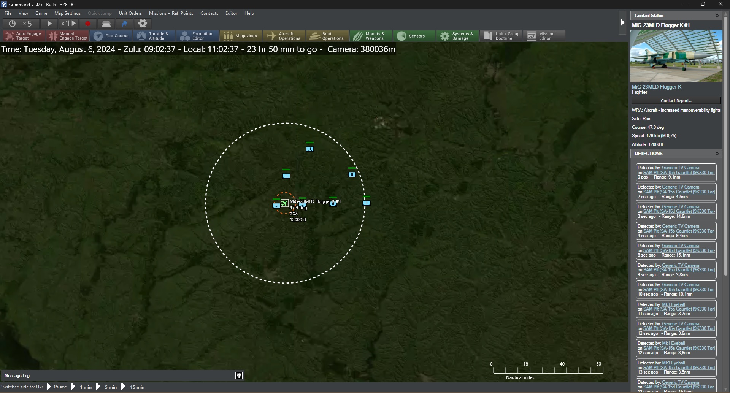Screen dimensions: 730x393
Task: Click the x1 play speed button
Action: click(68, 24)
